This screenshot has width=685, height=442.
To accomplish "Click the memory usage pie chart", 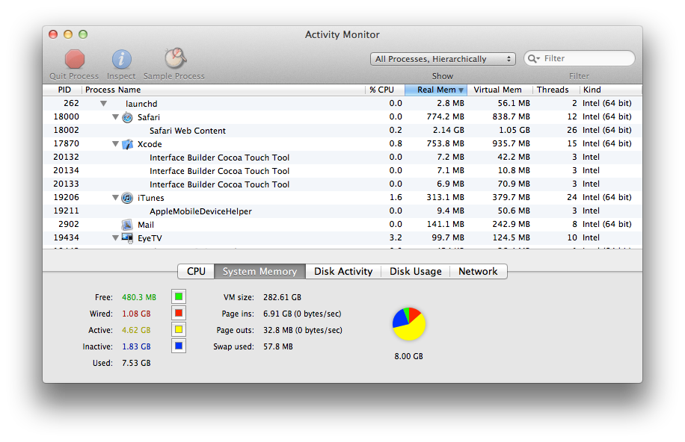I will [x=408, y=324].
